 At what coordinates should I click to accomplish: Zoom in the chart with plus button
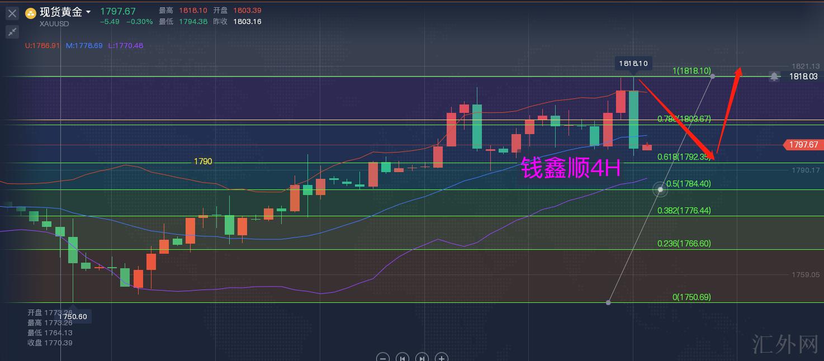coord(442,358)
